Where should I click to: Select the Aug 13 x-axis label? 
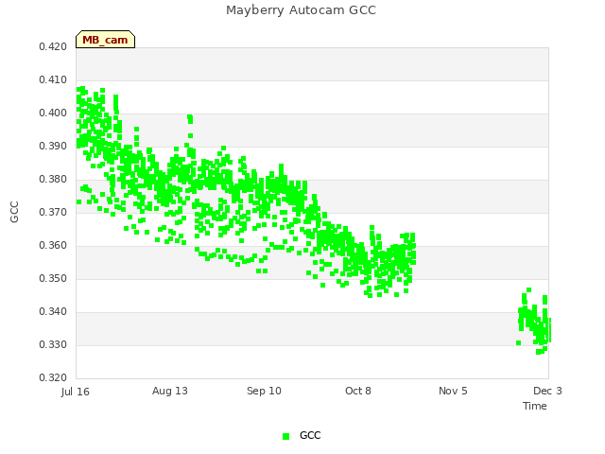170,391
